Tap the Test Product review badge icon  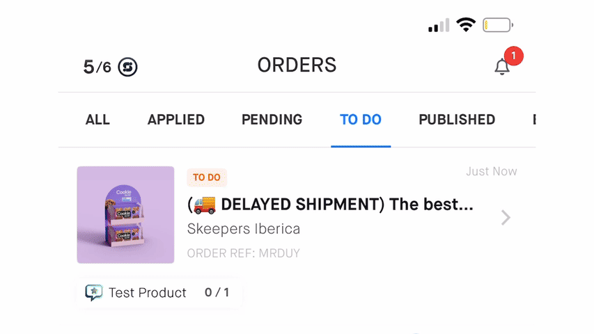[94, 293]
